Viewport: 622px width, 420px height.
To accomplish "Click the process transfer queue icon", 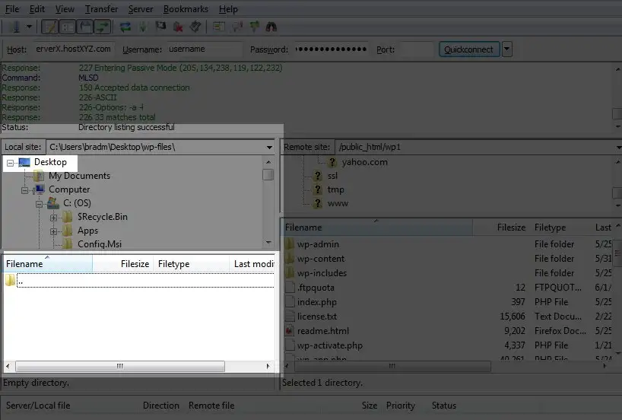I will coord(143,27).
